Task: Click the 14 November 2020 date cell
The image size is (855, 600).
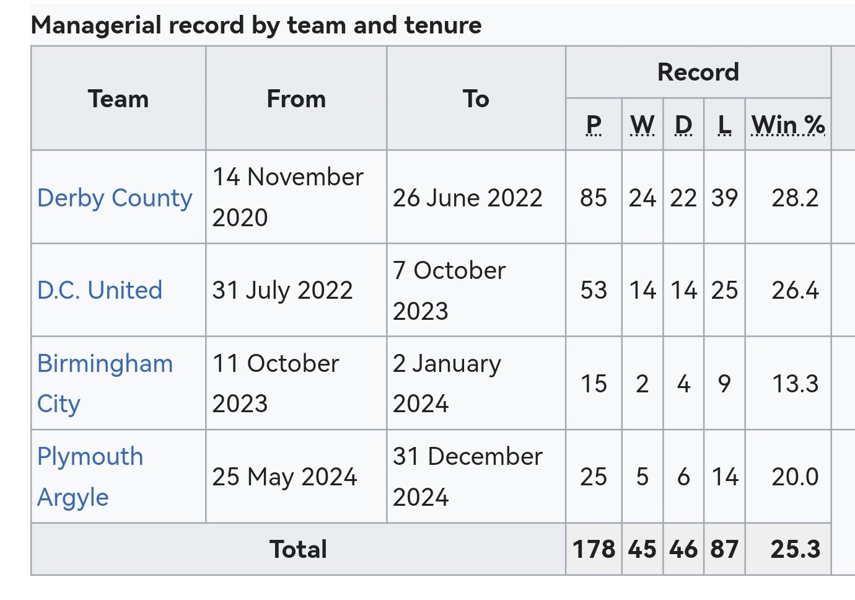Action: (296, 197)
